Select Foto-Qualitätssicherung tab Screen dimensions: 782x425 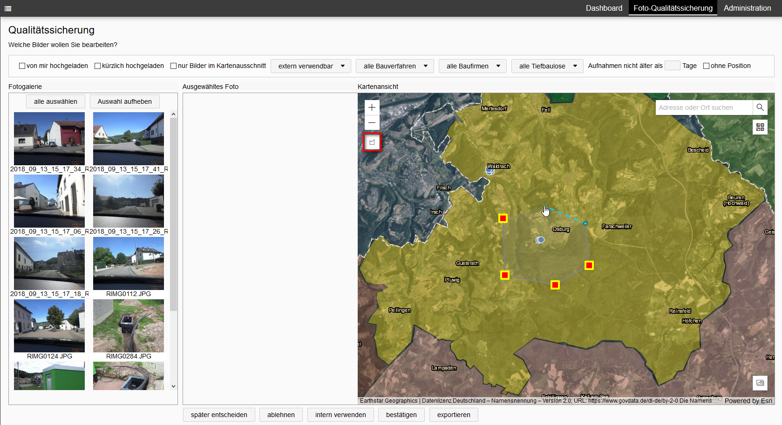pyautogui.click(x=673, y=8)
